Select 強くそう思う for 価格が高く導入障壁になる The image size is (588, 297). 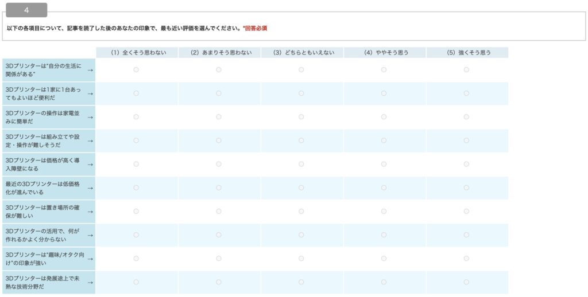(x=466, y=164)
